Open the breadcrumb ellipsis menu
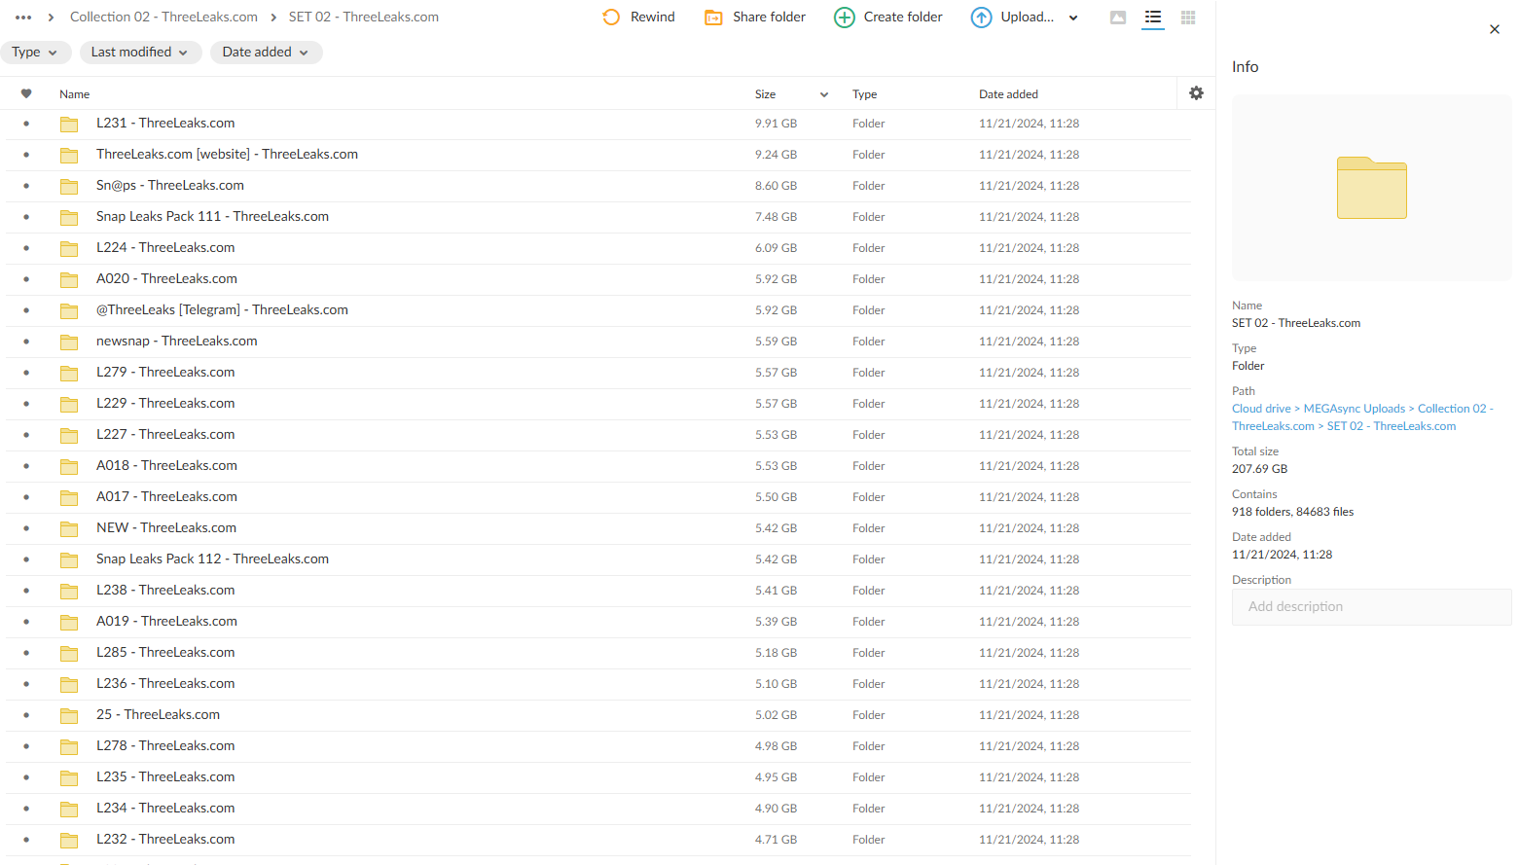The height and width of the screenshot is (865, 1519). click(x=23, y=18)
